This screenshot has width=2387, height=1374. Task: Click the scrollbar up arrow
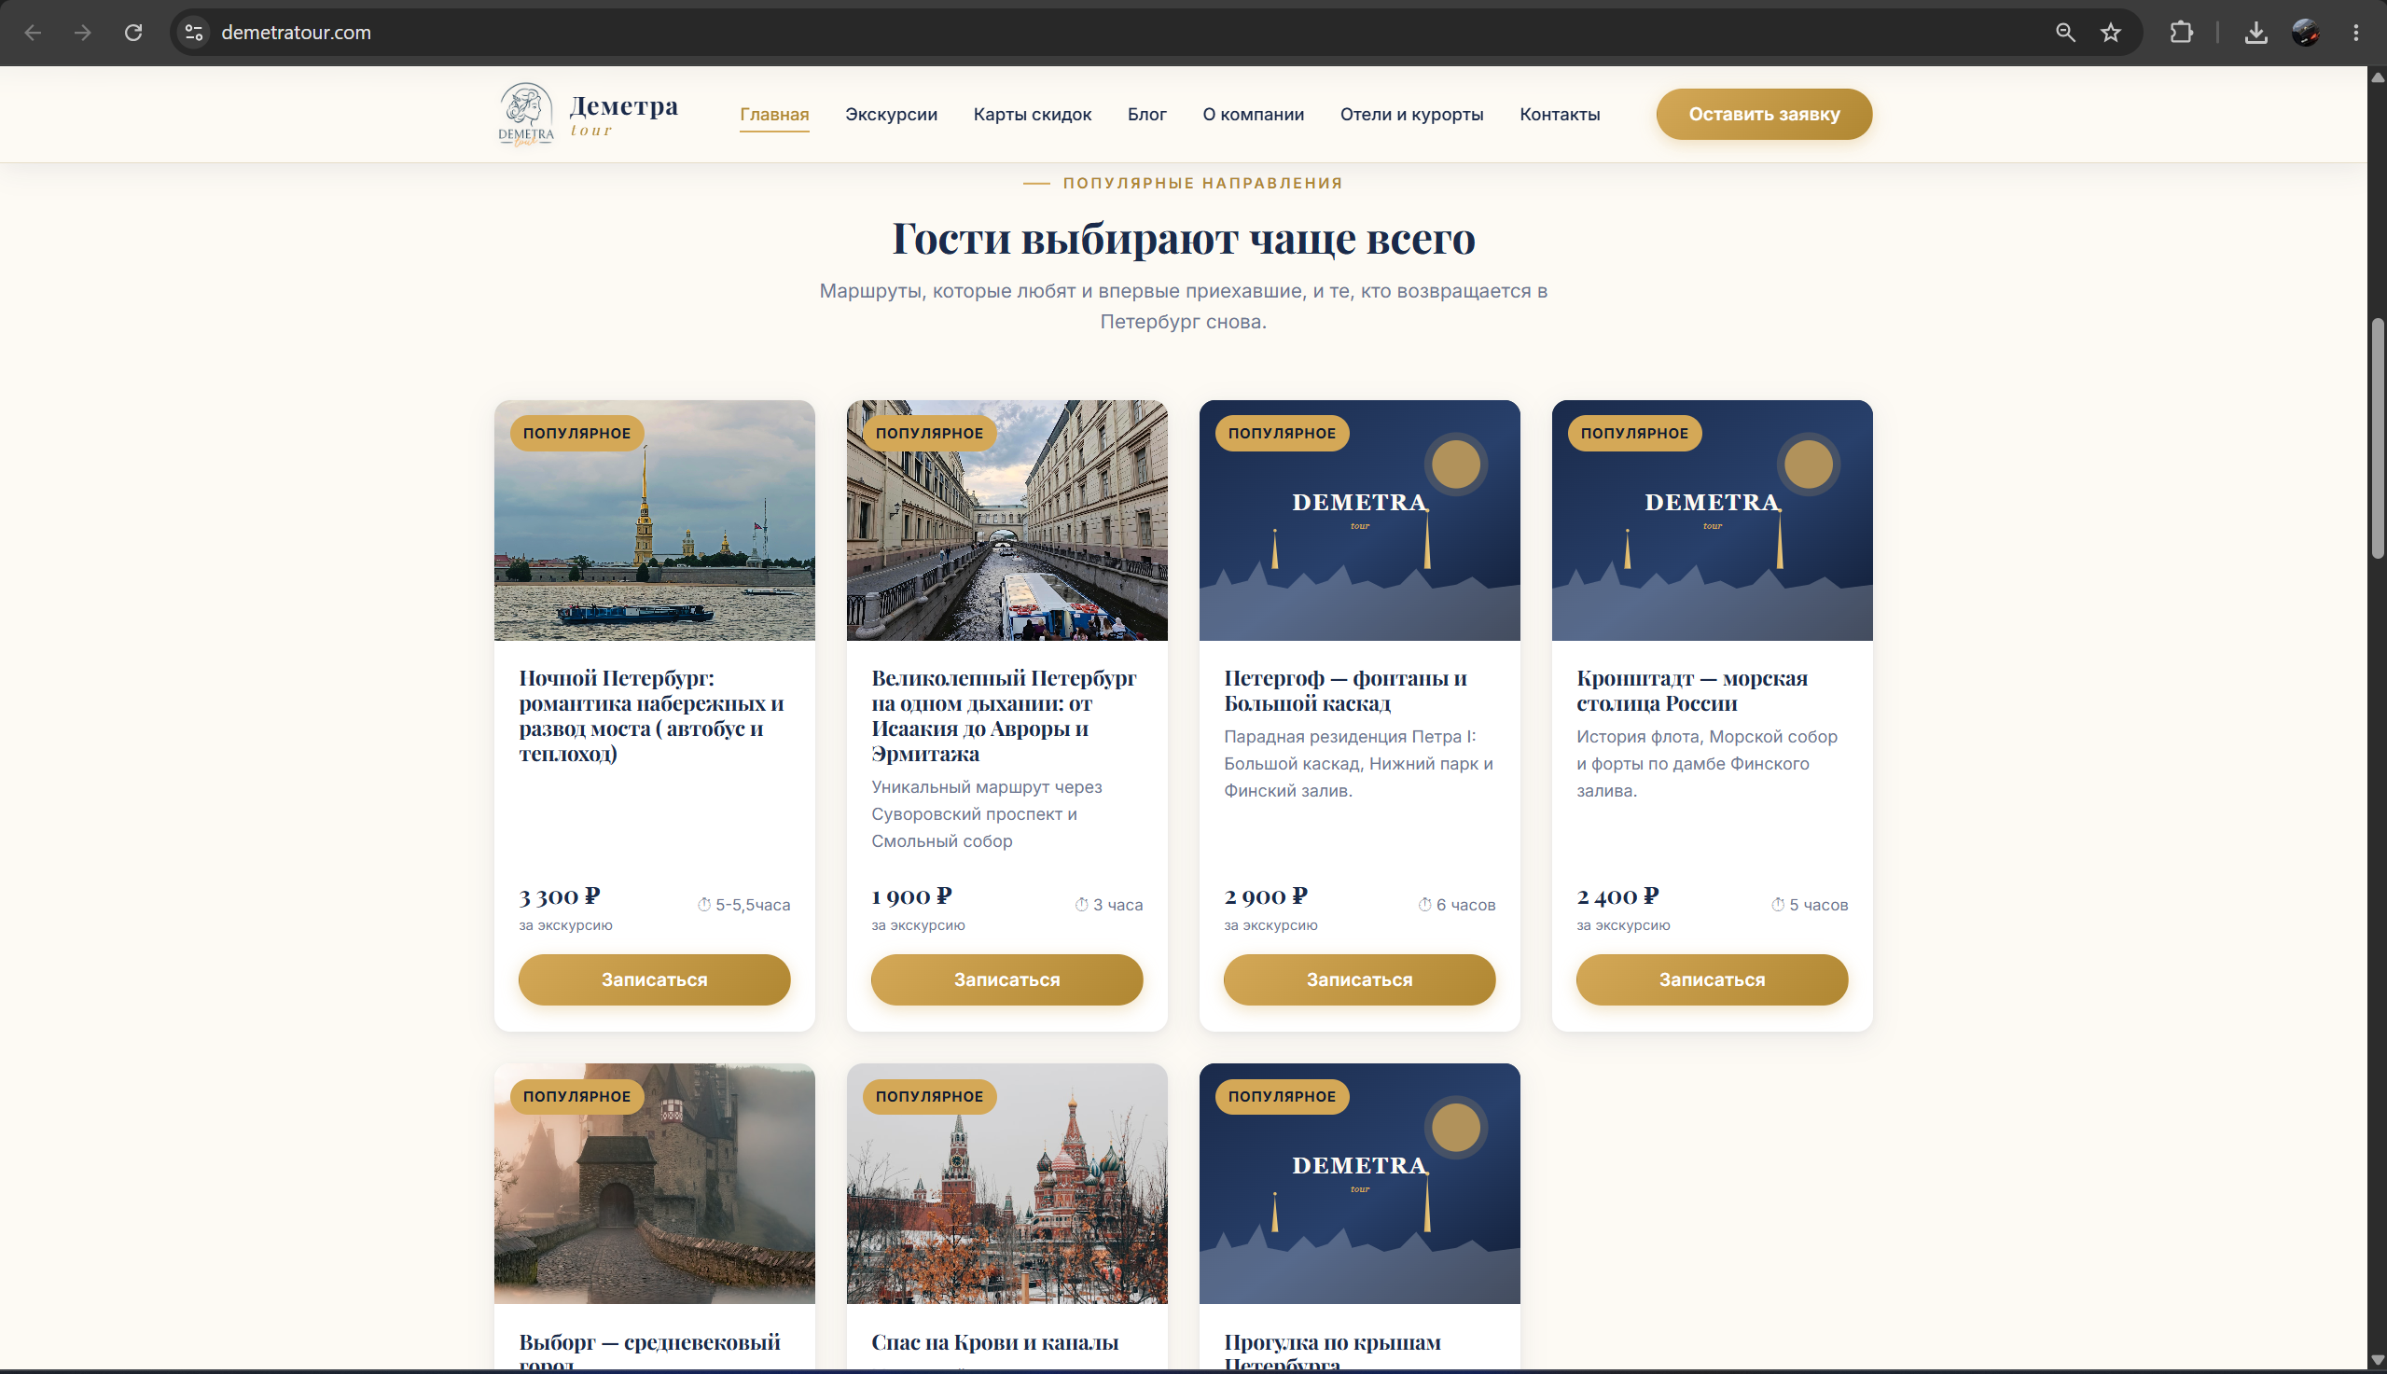(2378, 76)
